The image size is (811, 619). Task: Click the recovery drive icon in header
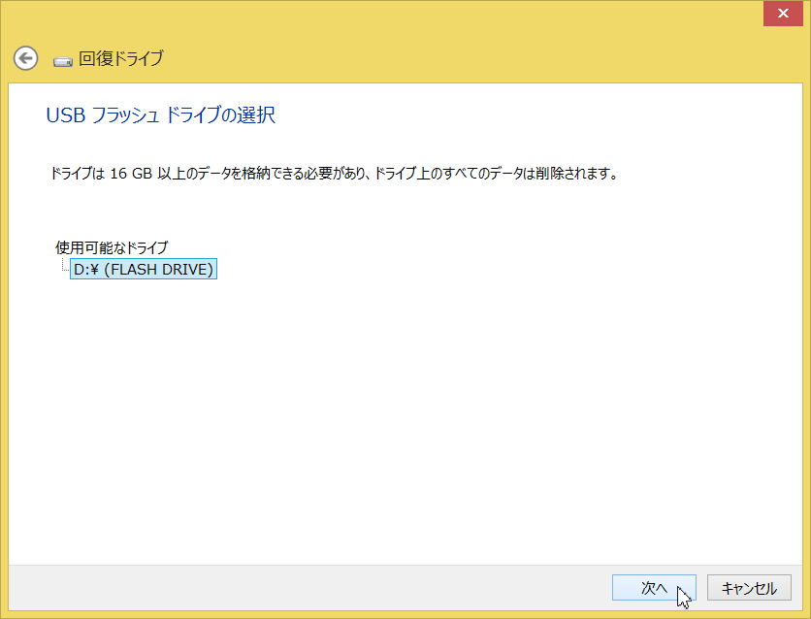click(x=63, y=60)
